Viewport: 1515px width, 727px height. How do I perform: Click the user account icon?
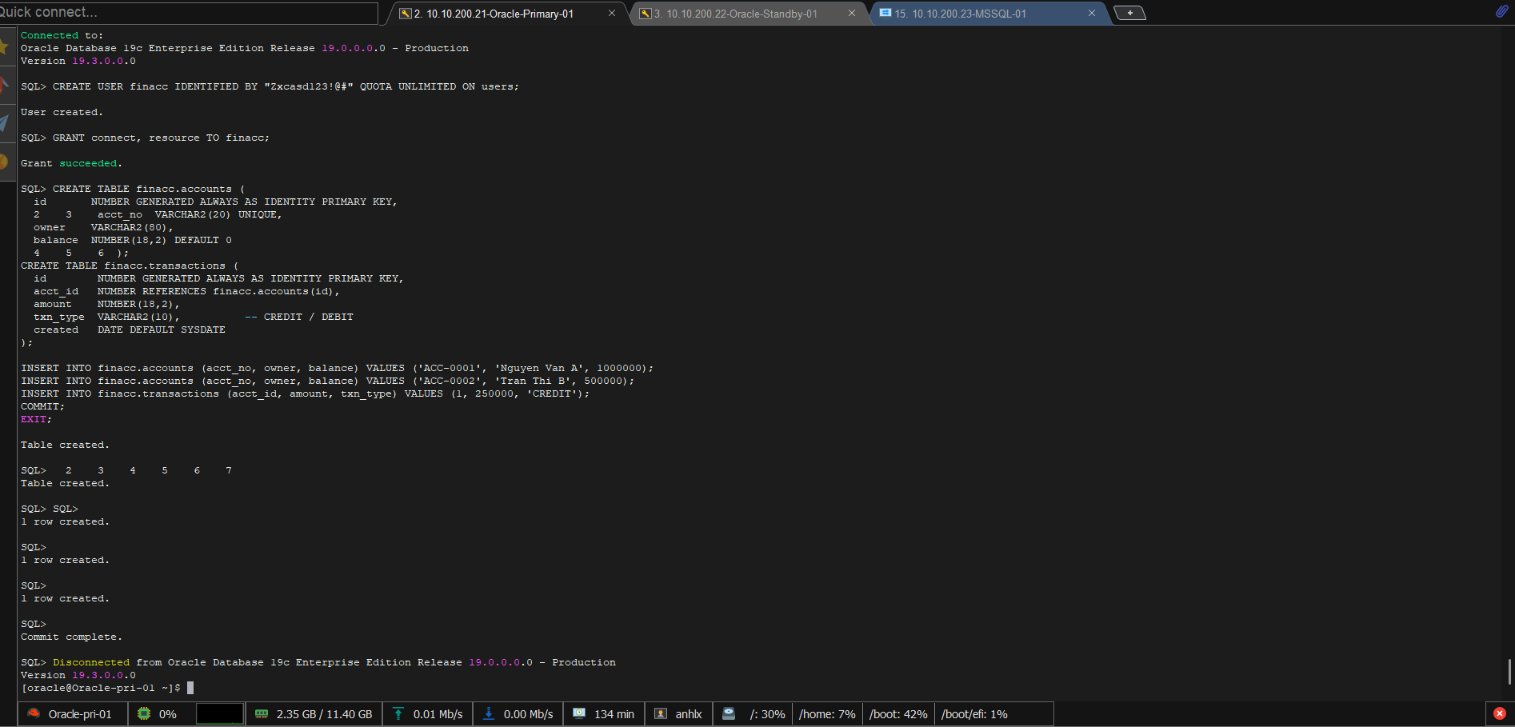point(661,713)
